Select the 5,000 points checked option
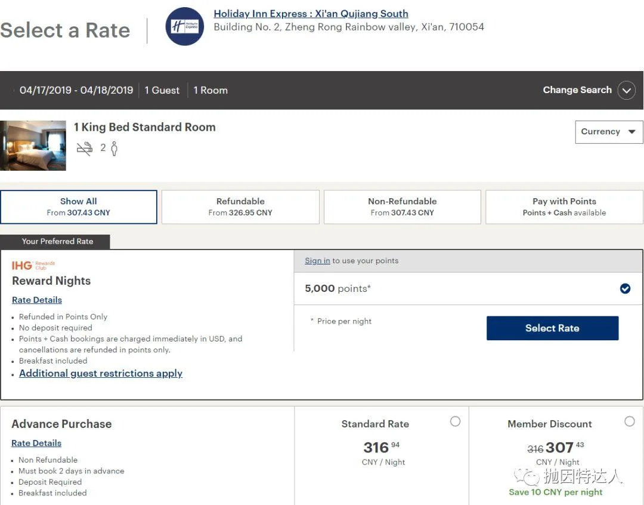 coord(625,289)
